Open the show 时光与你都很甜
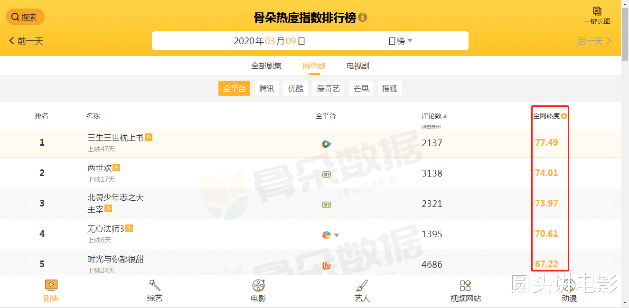The image size is (629, 308). tap(115, 260)
